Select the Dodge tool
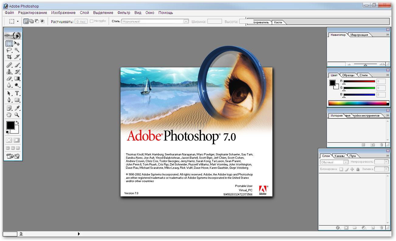396x241 pixels. point(17,85)
